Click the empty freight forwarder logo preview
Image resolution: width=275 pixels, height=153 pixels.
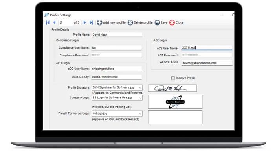coord(175,117)
